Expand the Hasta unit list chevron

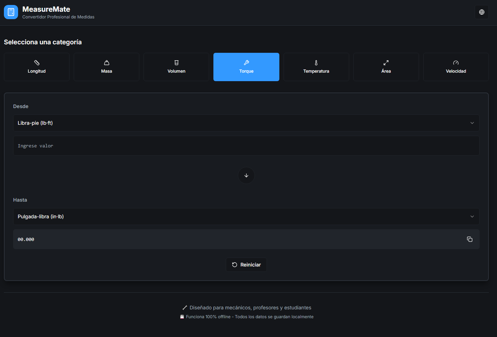(472, 217)
